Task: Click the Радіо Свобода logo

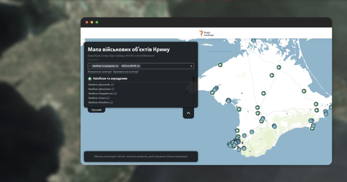Action: coord(206,33)
